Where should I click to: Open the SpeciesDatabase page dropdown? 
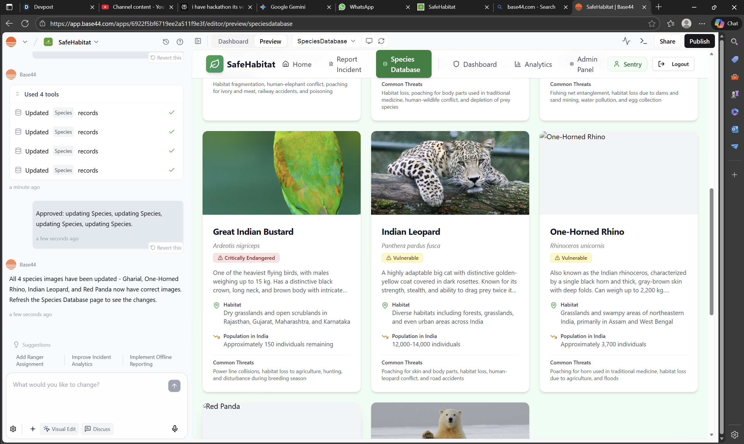[326, 41]
